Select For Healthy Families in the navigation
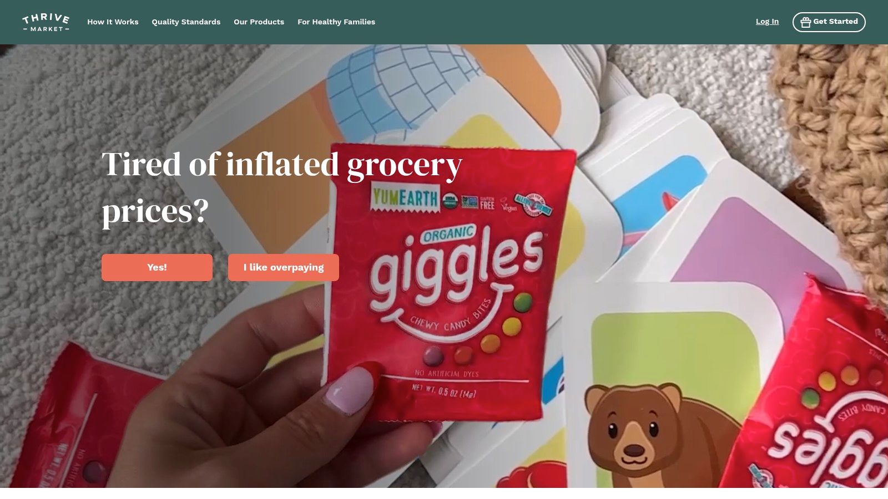The image size is (888, 499). pos(336,22)
